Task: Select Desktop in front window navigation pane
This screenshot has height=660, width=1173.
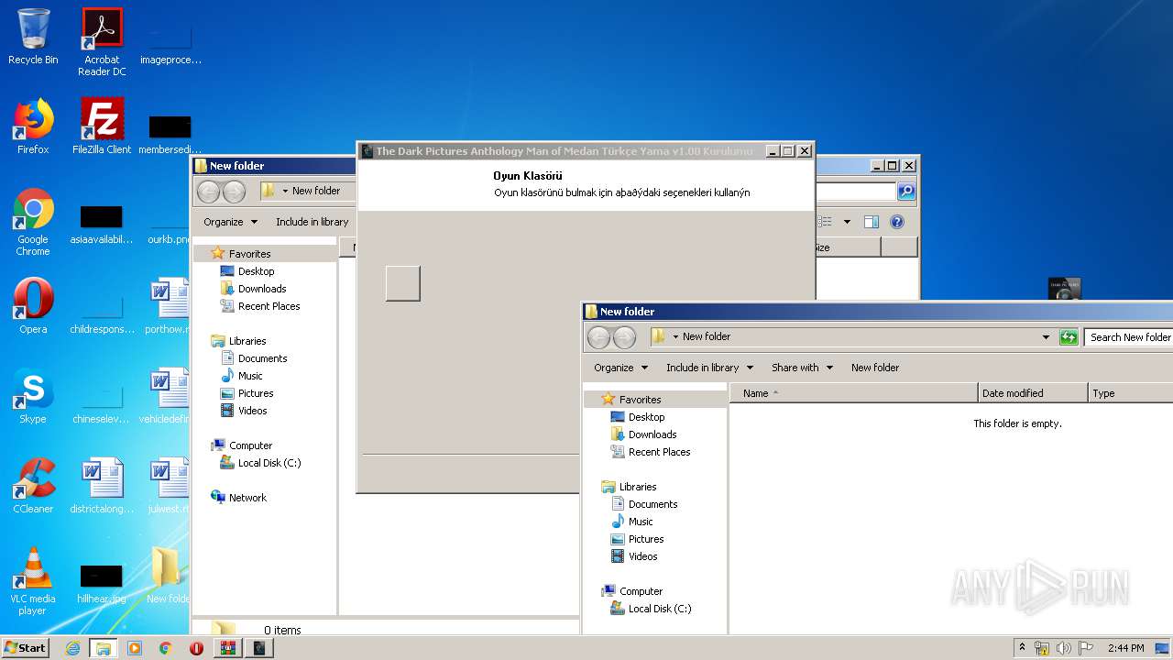Action: pyautogui.click(x=646, y=417)
